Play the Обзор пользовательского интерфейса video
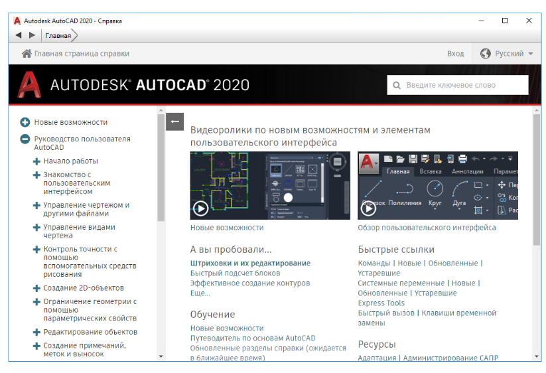 [368, 208]
